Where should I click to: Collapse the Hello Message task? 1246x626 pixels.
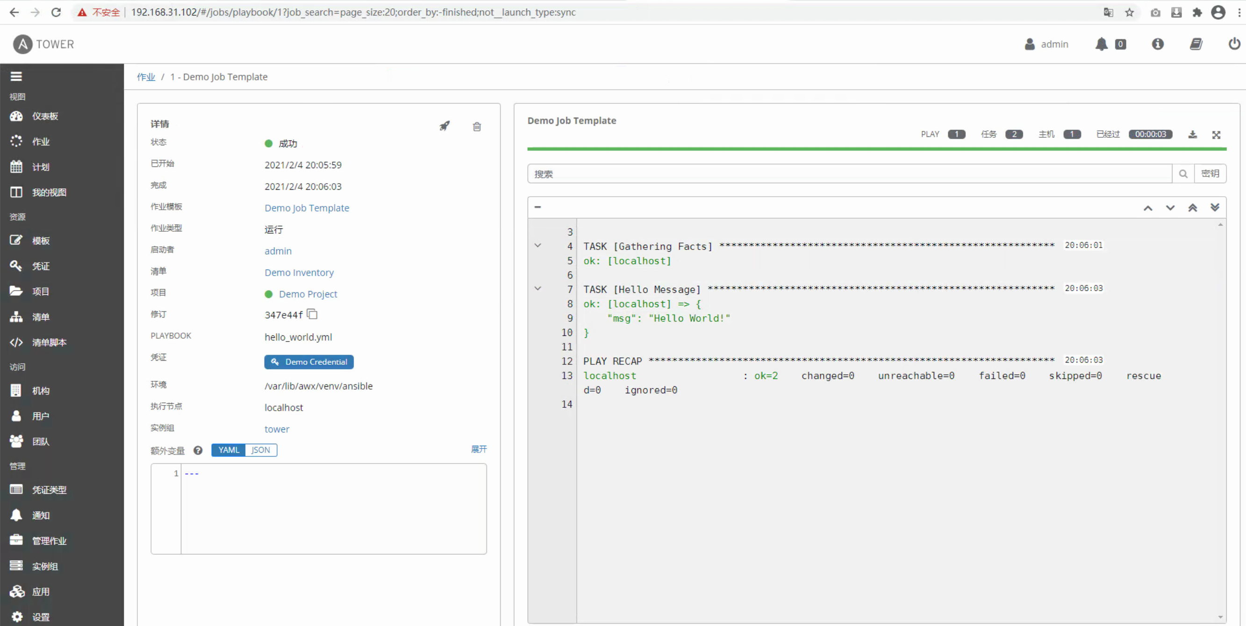537,289
